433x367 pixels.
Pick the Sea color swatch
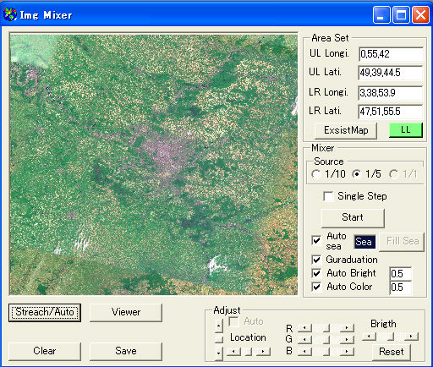click(x=364, y=242)
